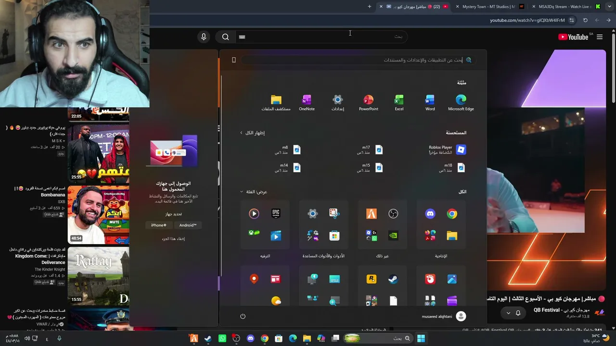This screenshot has width=616, height=346.
Task: Open the Maps app icon
Action: coord(254,279)
